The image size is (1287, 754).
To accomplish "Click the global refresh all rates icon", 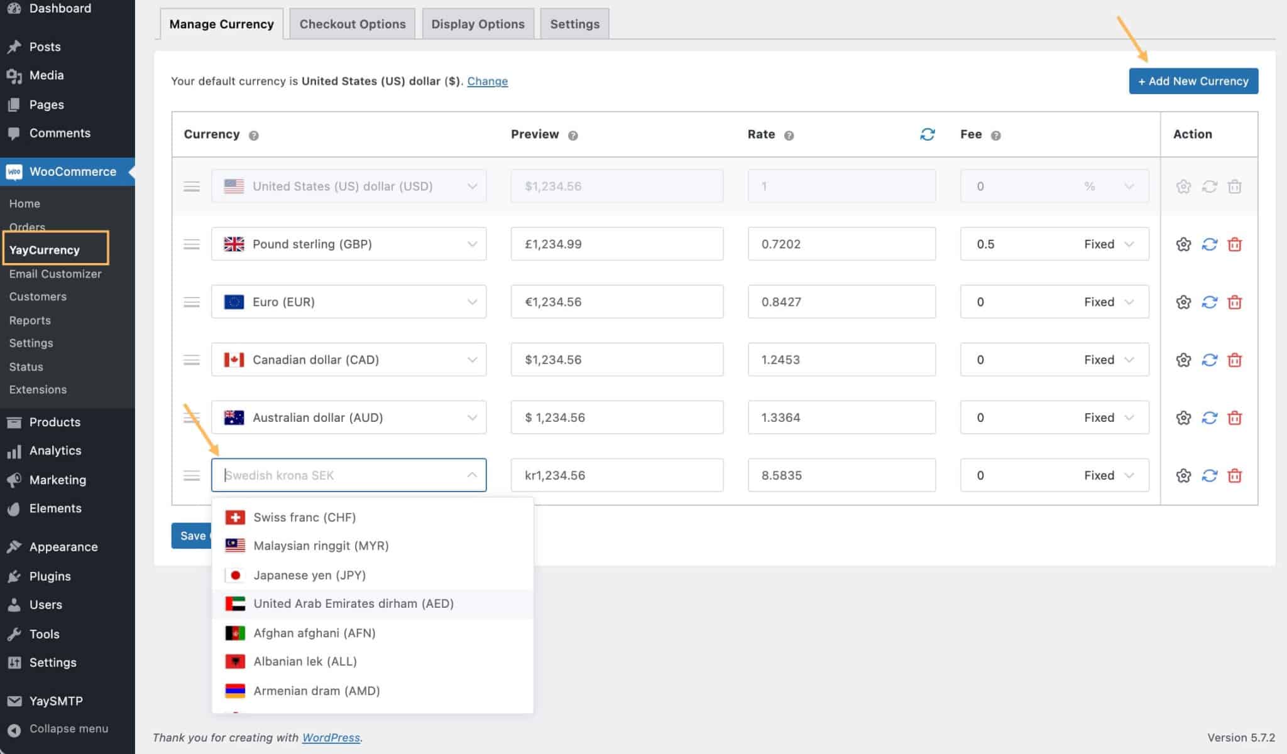I will (x=927, y=134).
